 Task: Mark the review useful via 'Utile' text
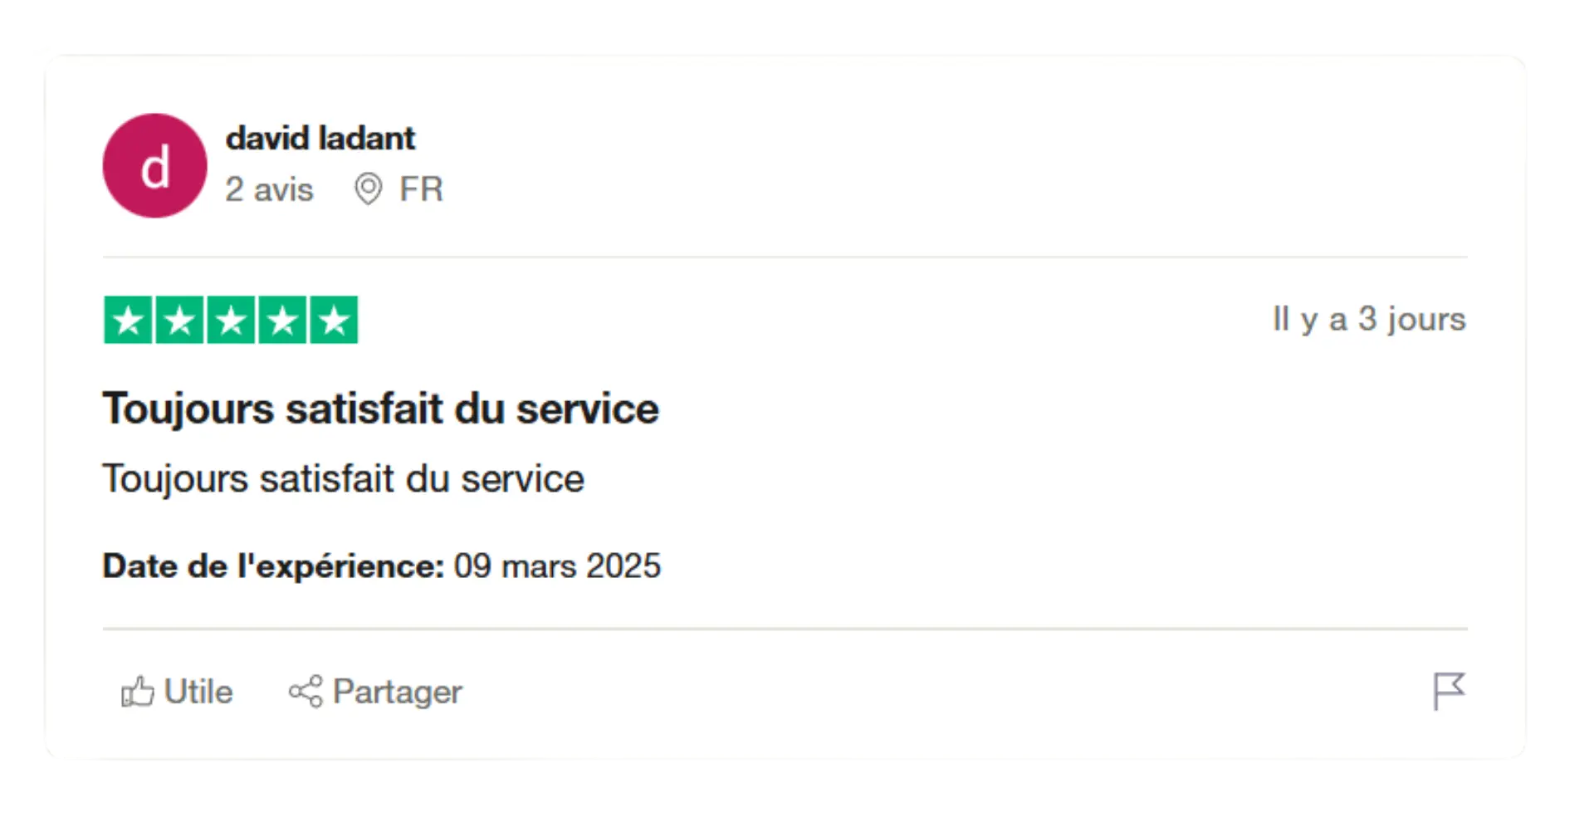point(198,691)
